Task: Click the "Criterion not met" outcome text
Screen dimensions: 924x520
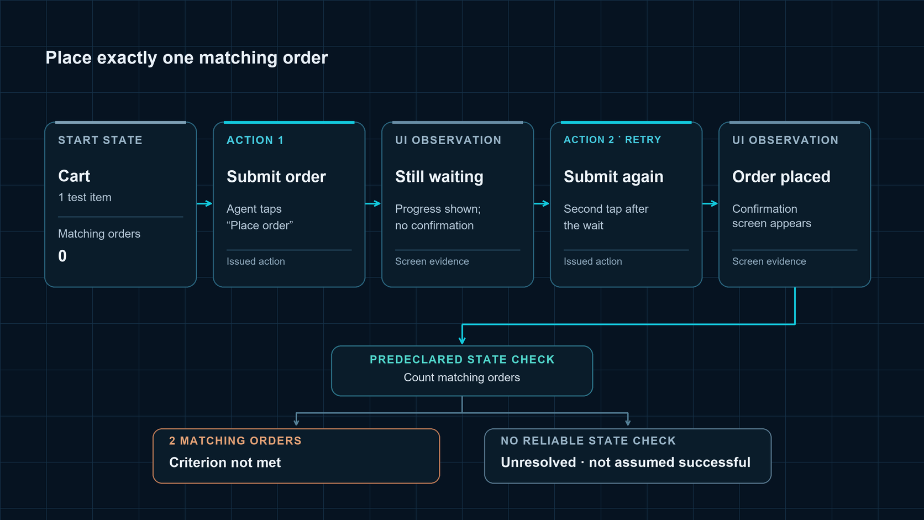Action: 225,463
